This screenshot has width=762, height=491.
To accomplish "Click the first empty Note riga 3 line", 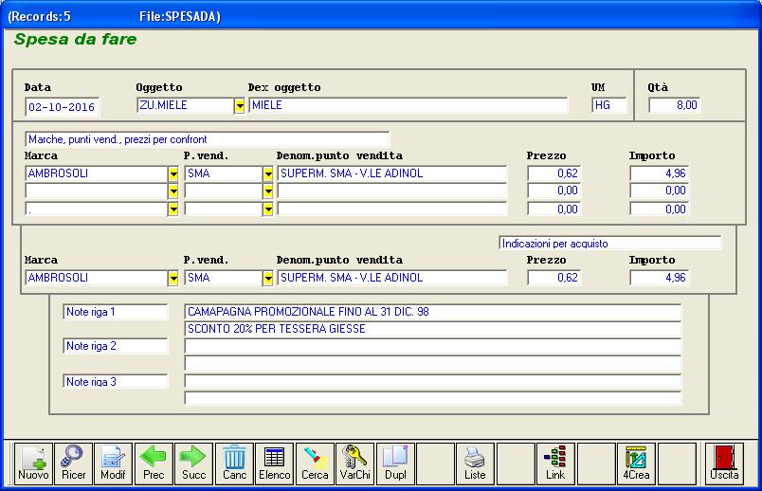I will (x=432, y=382).
